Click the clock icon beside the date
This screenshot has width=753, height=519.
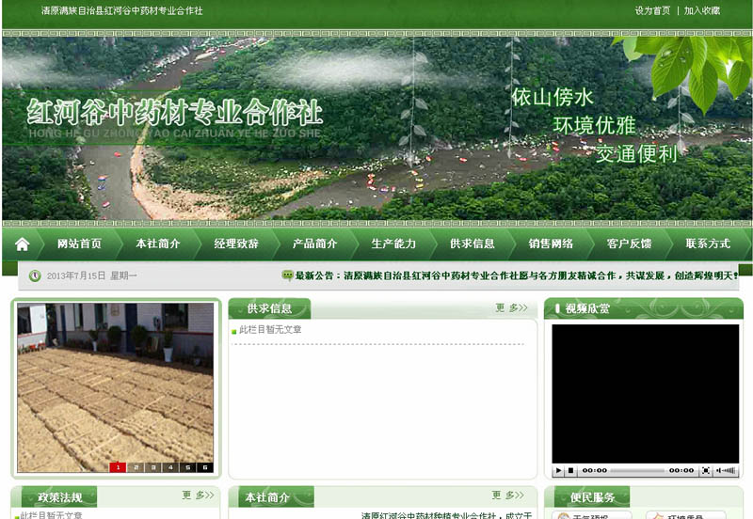(35, 275)
